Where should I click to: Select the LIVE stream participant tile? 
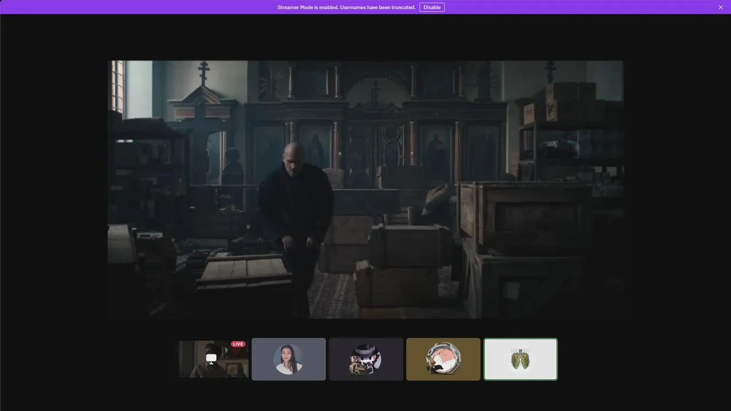pos(212,359)
